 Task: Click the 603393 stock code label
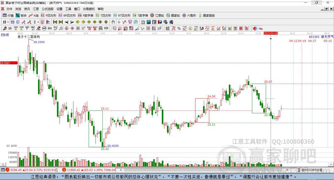(314, 37)
